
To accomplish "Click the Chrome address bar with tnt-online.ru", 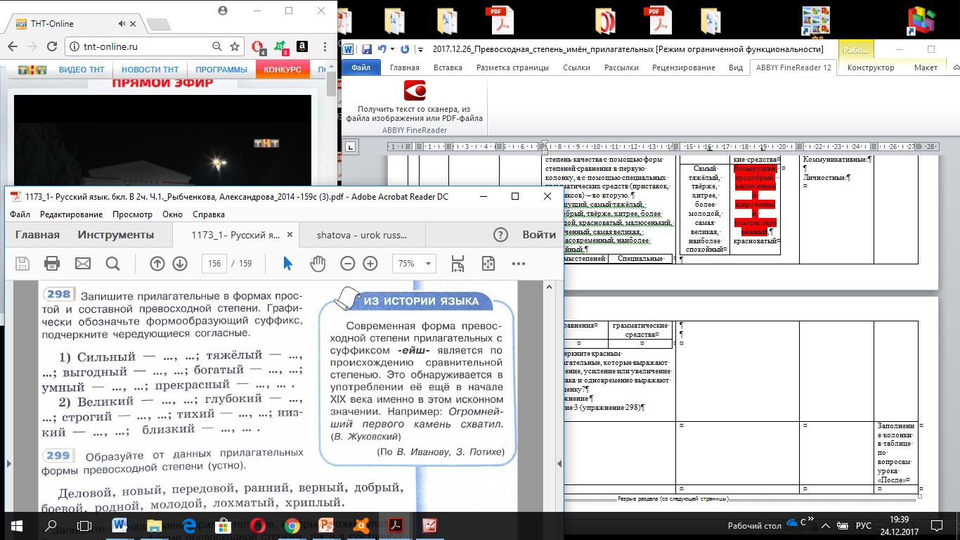I will coord(154,46).
